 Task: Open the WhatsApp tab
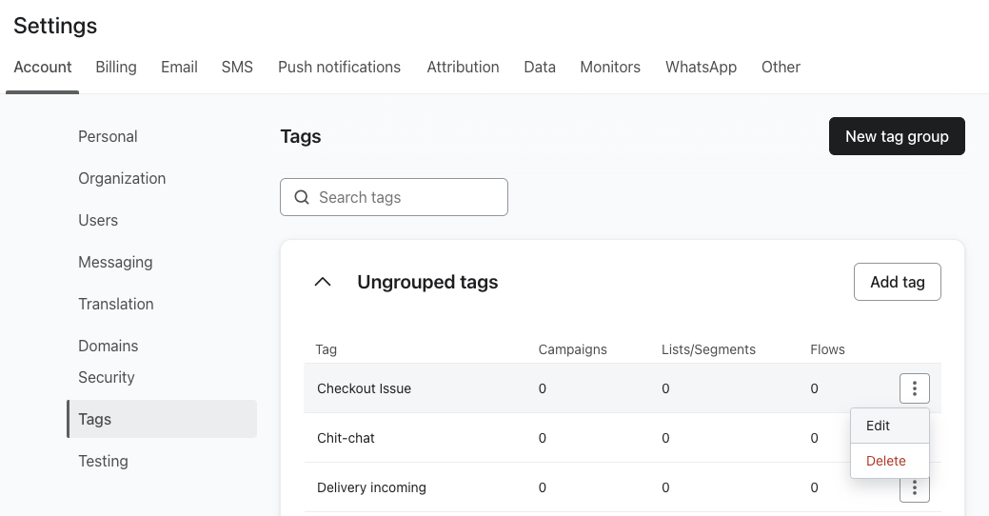click(x=701, y=67)
